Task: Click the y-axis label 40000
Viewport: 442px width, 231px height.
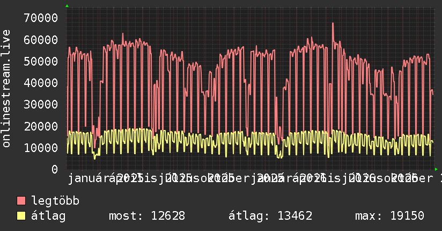Action: (x=41, y=83)
